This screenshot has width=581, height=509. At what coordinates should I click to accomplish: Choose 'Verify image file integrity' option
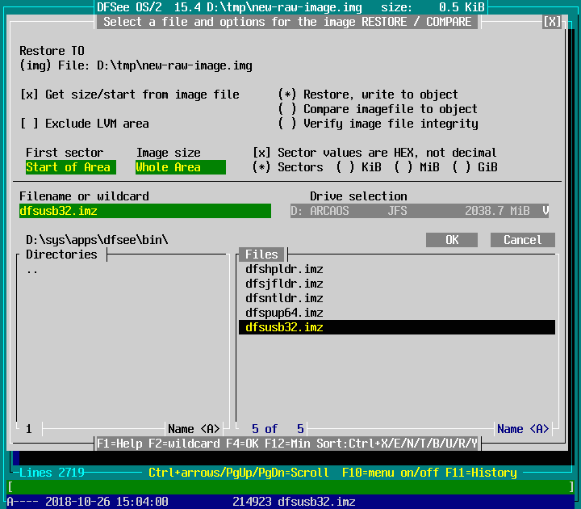click(x=287, y=124)
